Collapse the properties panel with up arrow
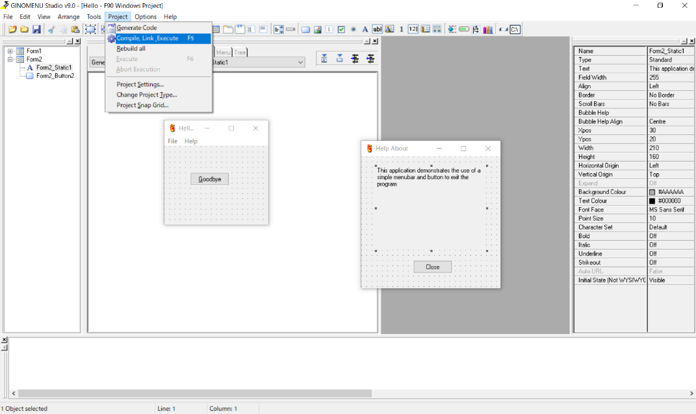This screenshot has width=696, height=414. [684, 42]
